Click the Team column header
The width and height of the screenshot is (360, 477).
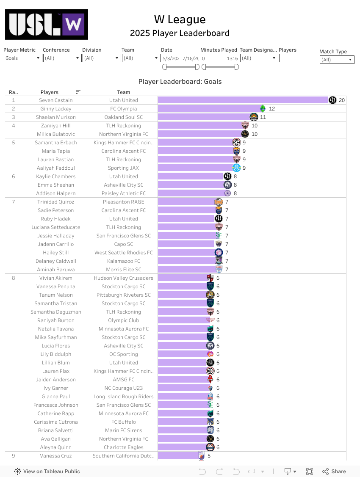(124, 92)
